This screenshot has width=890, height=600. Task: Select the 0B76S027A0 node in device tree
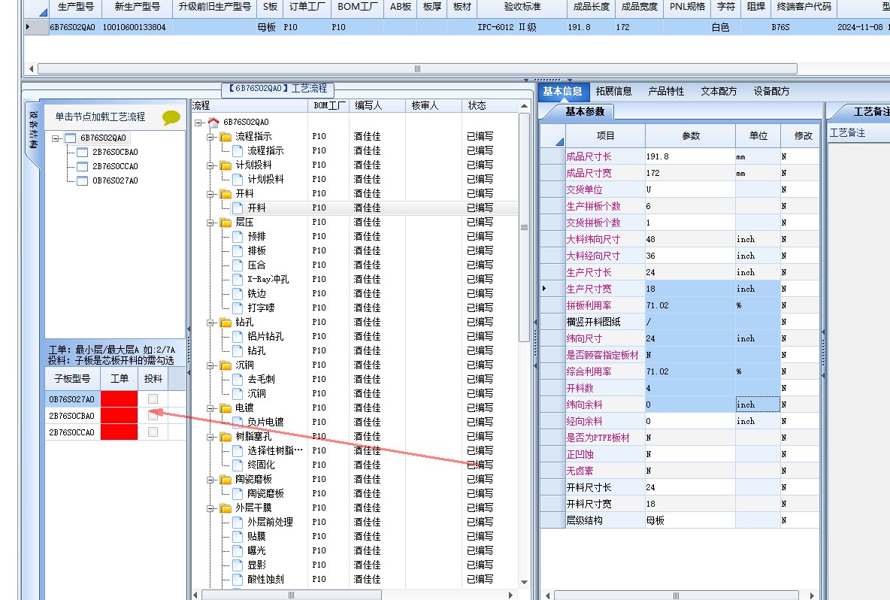click(115, 180)
